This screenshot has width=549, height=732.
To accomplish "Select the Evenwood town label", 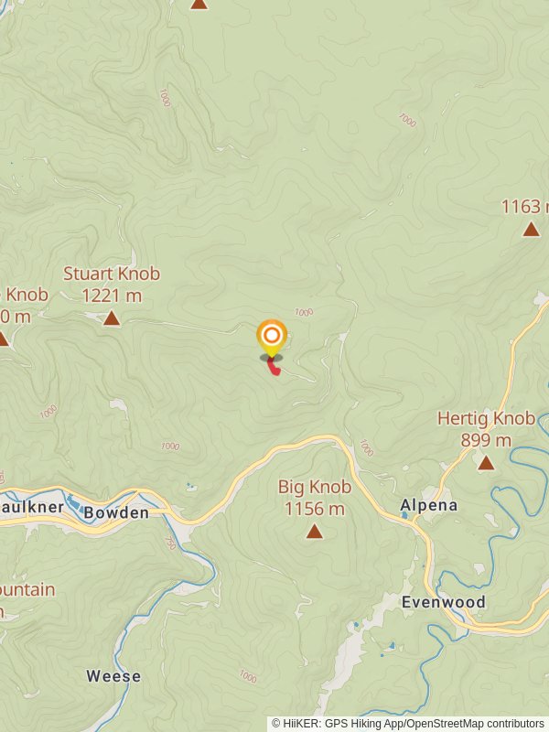I will (x=444, y=602).
